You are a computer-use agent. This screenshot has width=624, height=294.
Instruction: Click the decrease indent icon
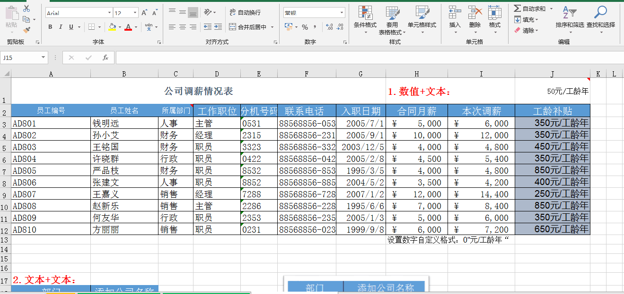[x=208, y=27]
